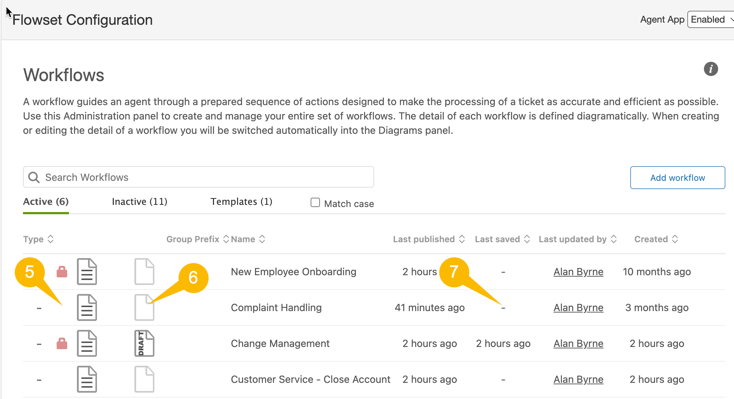Click lock icon in Change Management row
The width and height of the screenshot is (734, 399).
[62, 343]
